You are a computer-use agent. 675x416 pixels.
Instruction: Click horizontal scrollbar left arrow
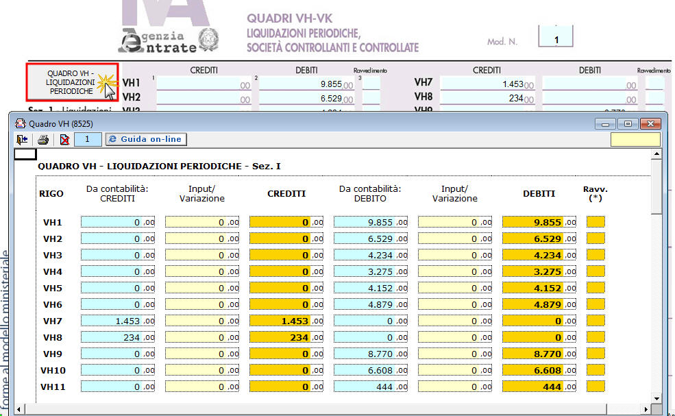click(19, 408)
